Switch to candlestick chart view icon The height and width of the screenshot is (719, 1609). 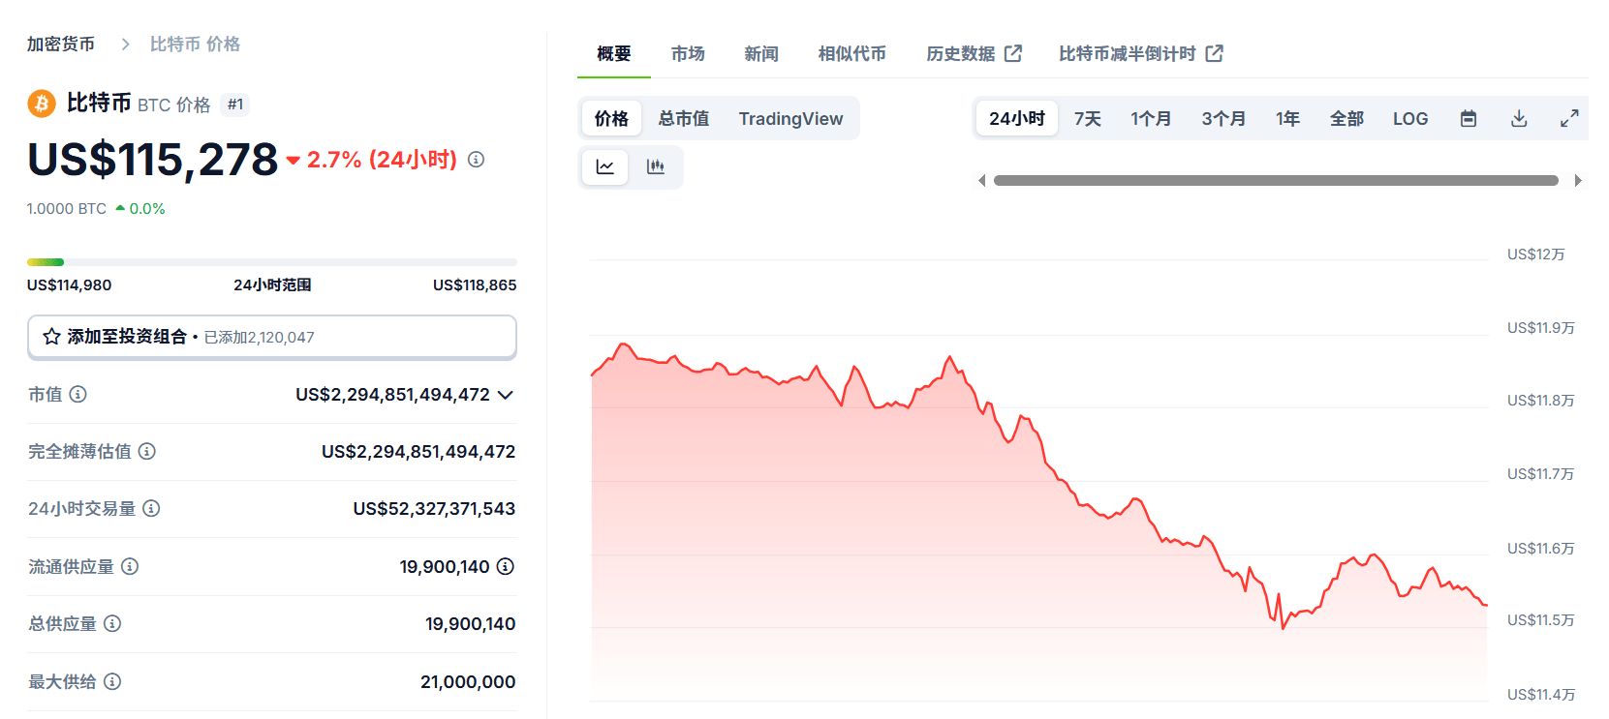point(656,166)
